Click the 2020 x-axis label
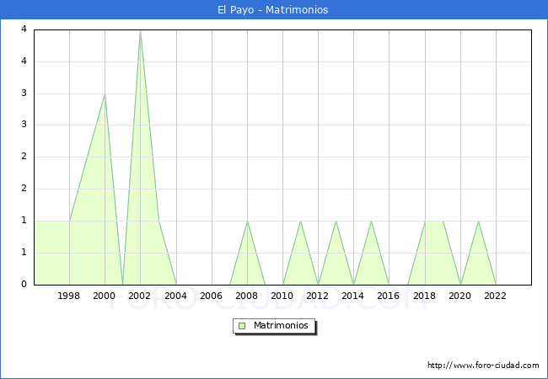The image size is (548, 379). click(x=460, y=296)
